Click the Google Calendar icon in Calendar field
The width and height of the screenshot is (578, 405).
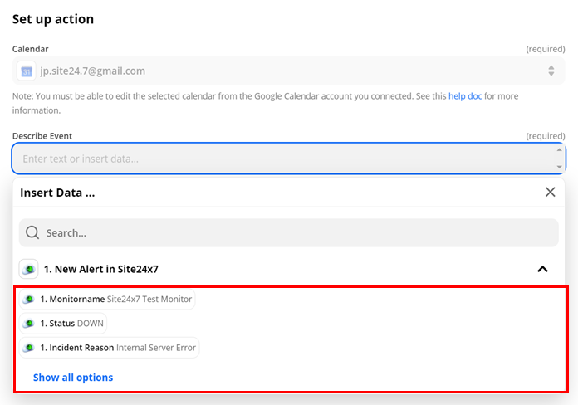tap(27, 71)
